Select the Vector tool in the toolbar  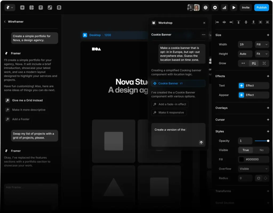(50, 7)
